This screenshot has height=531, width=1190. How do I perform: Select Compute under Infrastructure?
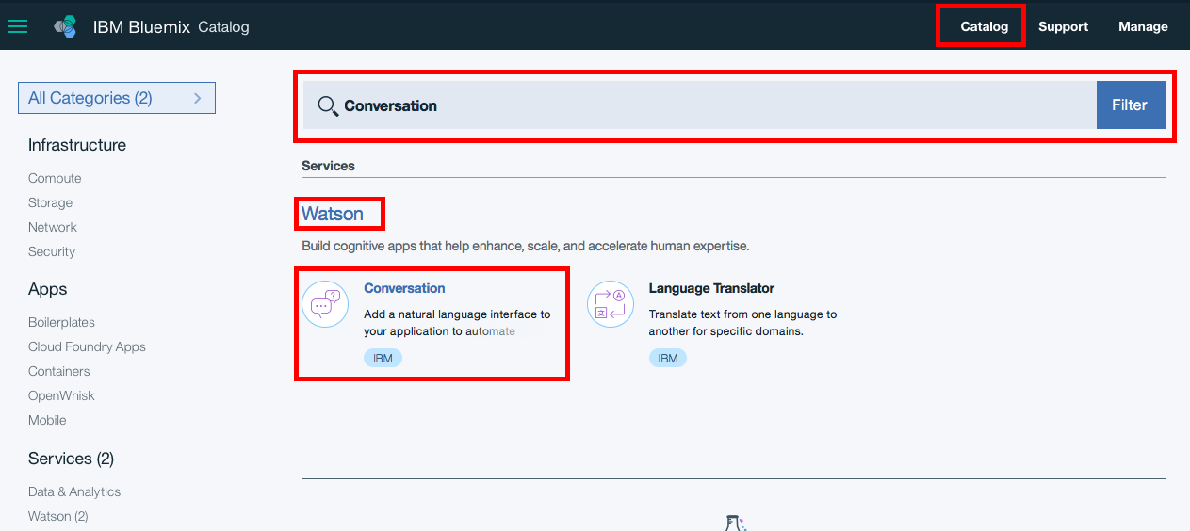[55, 178]
